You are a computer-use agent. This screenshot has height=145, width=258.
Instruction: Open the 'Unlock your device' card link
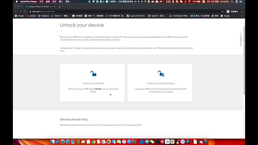click(93, 83)
